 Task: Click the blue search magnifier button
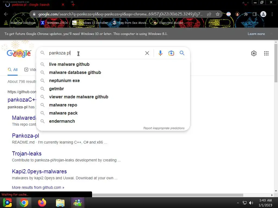(182, 53)
